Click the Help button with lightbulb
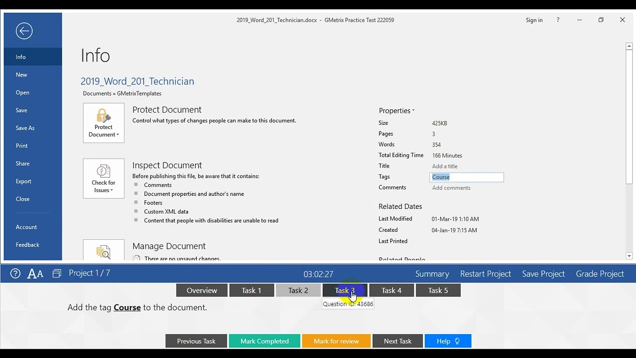The image size is (636, 358). point(448,341)
